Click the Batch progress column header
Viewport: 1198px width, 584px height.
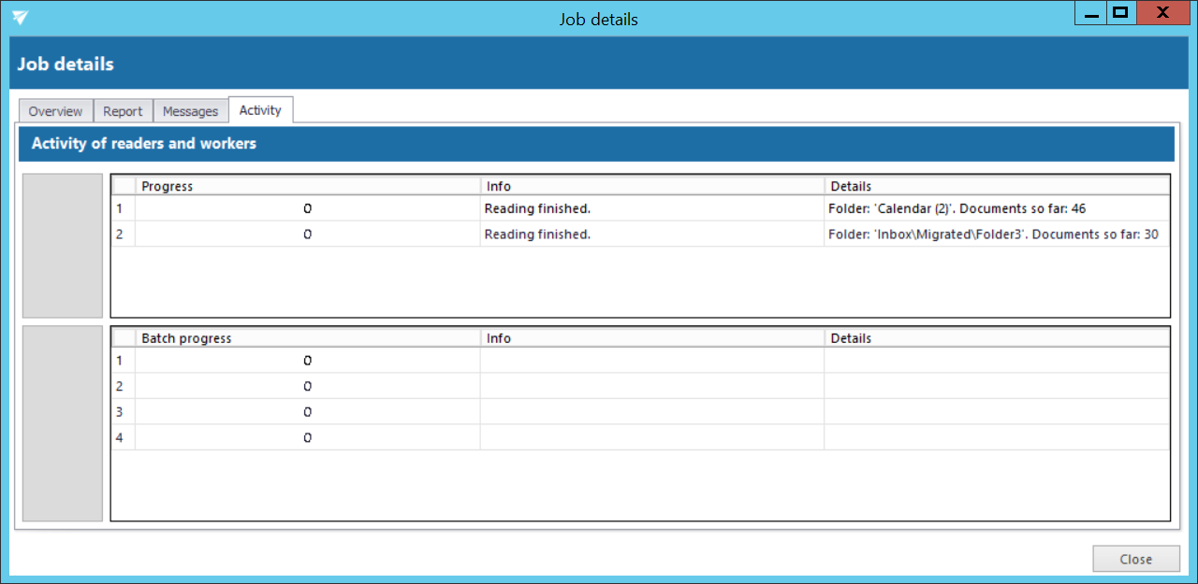[307, 338]
